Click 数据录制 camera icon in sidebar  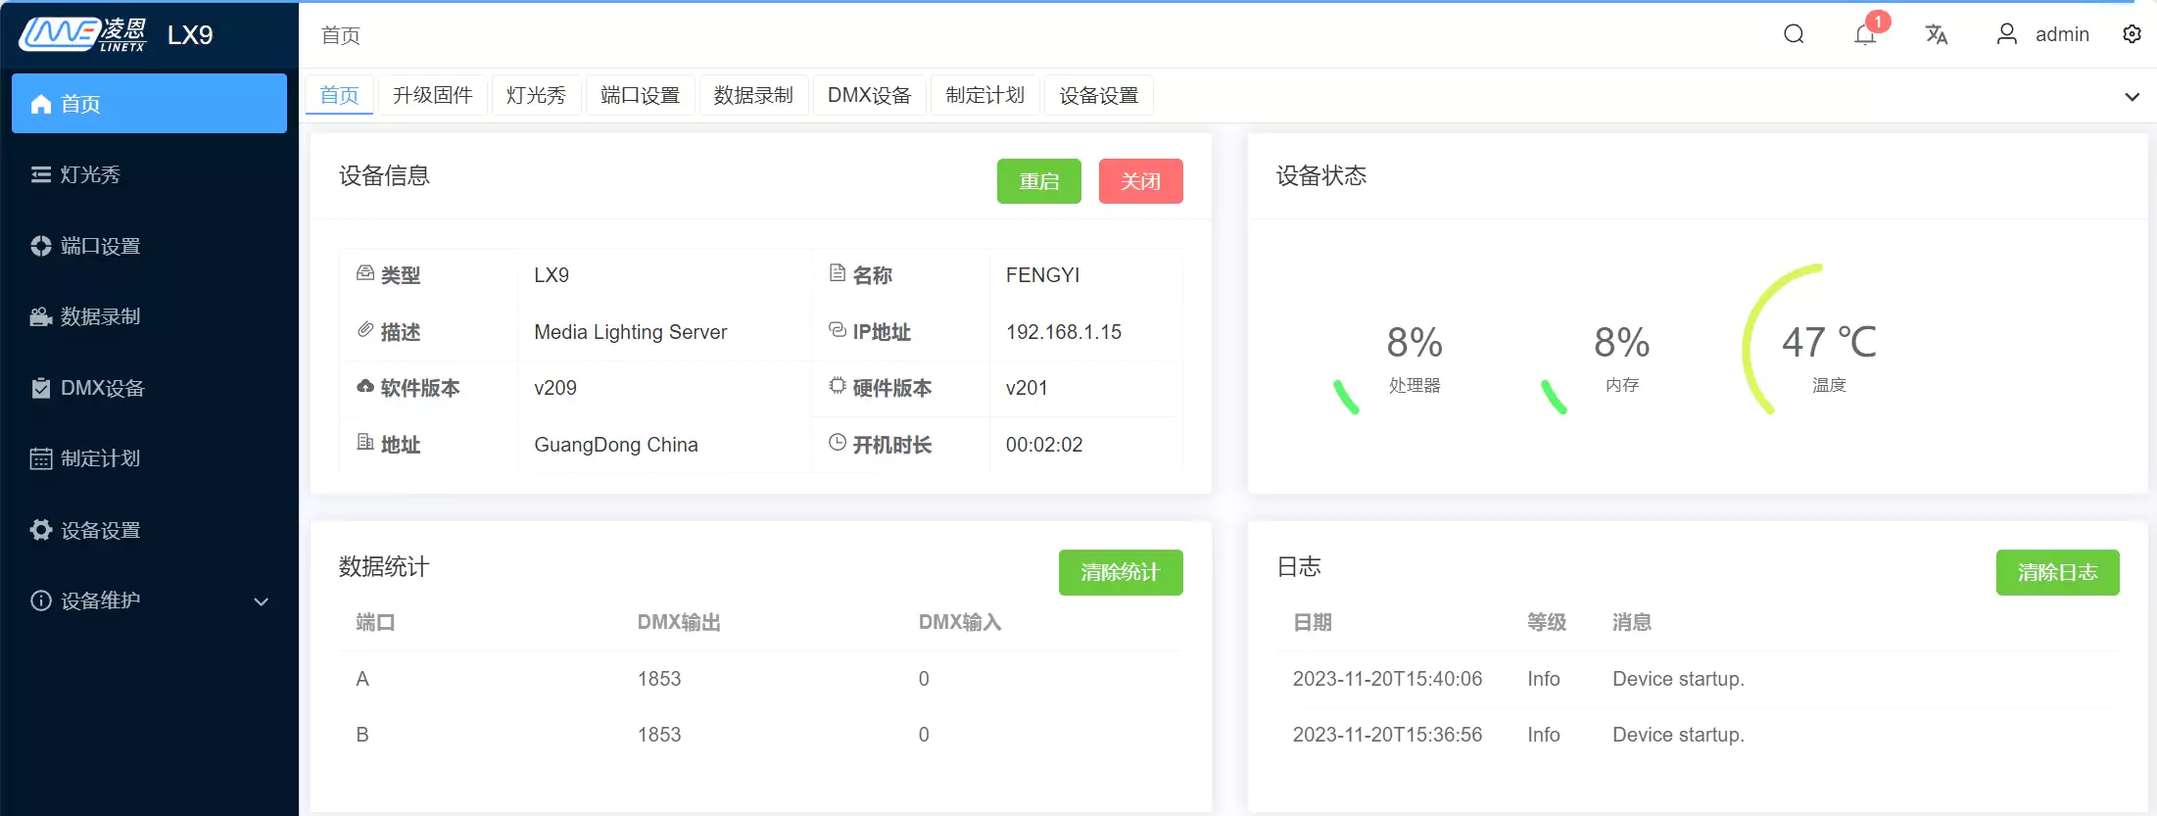click(41, 316)
